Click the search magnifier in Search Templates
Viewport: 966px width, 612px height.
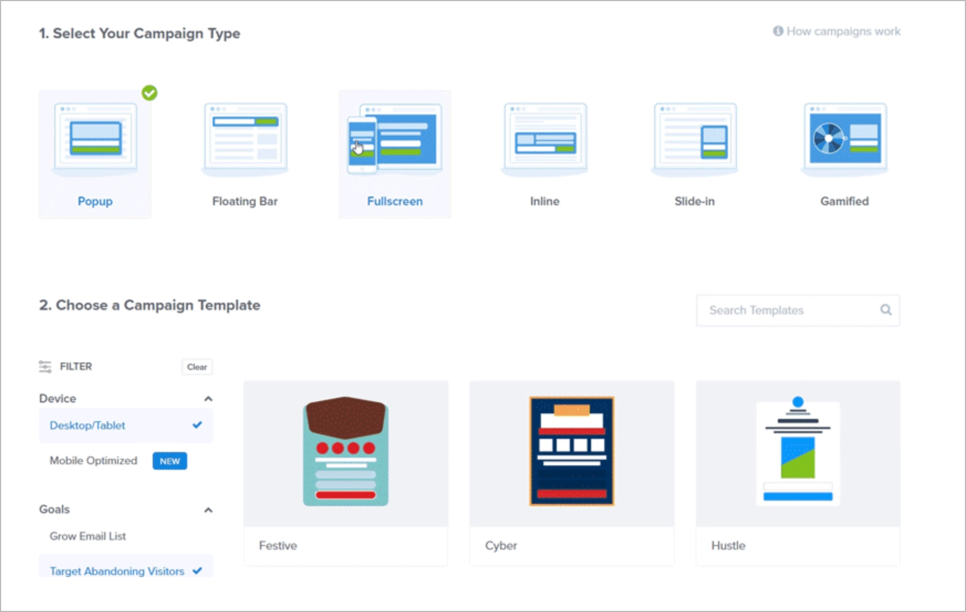[x=886, y=310]
